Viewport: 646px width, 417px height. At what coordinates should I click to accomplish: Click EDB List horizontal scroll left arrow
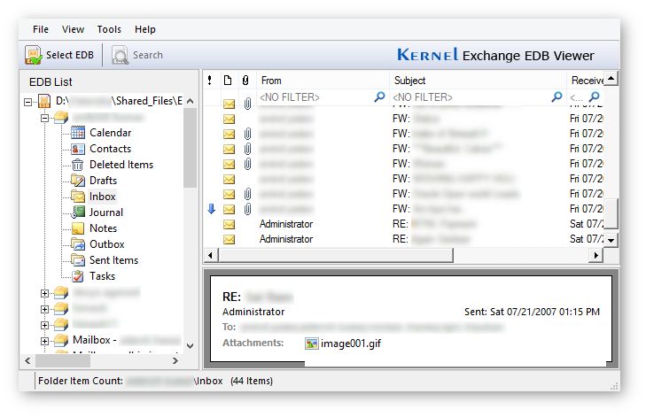click(x=27, y=360)
